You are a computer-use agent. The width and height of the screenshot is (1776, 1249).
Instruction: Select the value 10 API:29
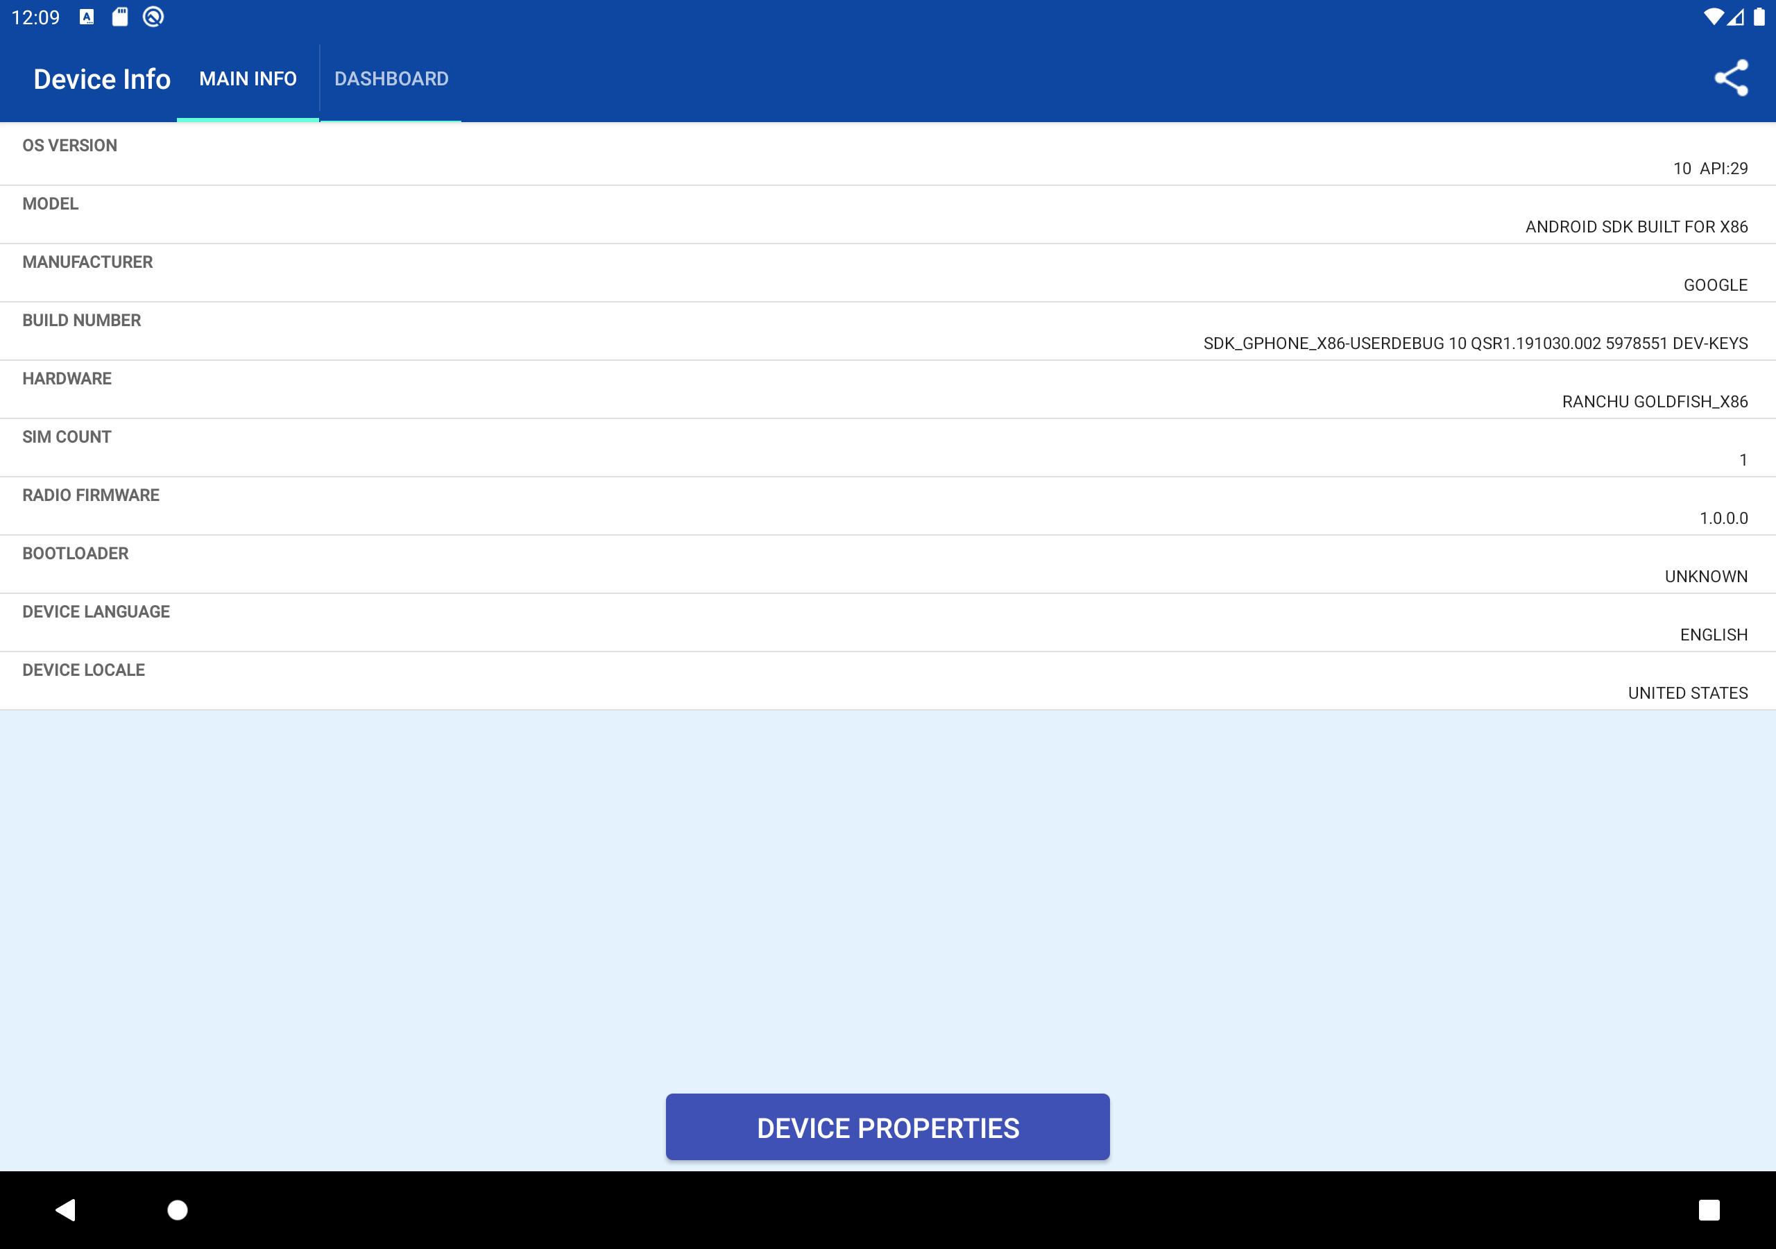coord(1710,169)
